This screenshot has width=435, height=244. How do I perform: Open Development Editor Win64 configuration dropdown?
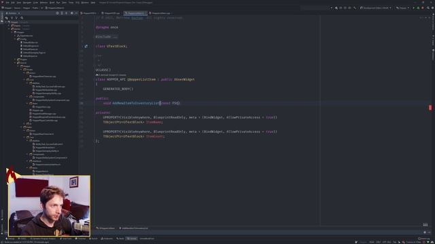click(376, 8)
